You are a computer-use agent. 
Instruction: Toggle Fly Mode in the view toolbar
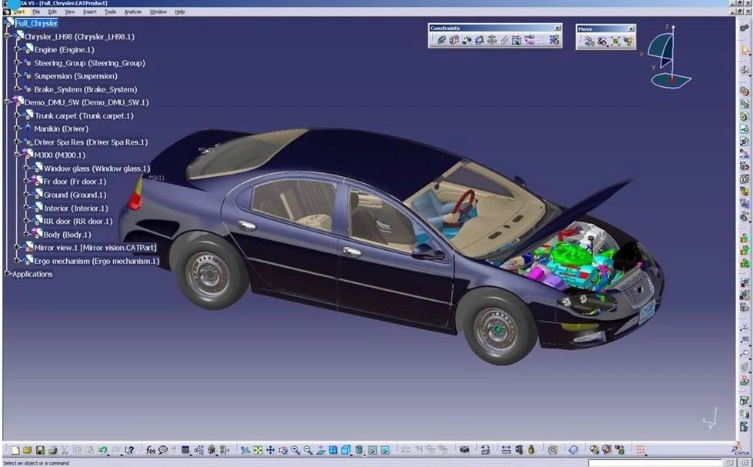(245, 449)
